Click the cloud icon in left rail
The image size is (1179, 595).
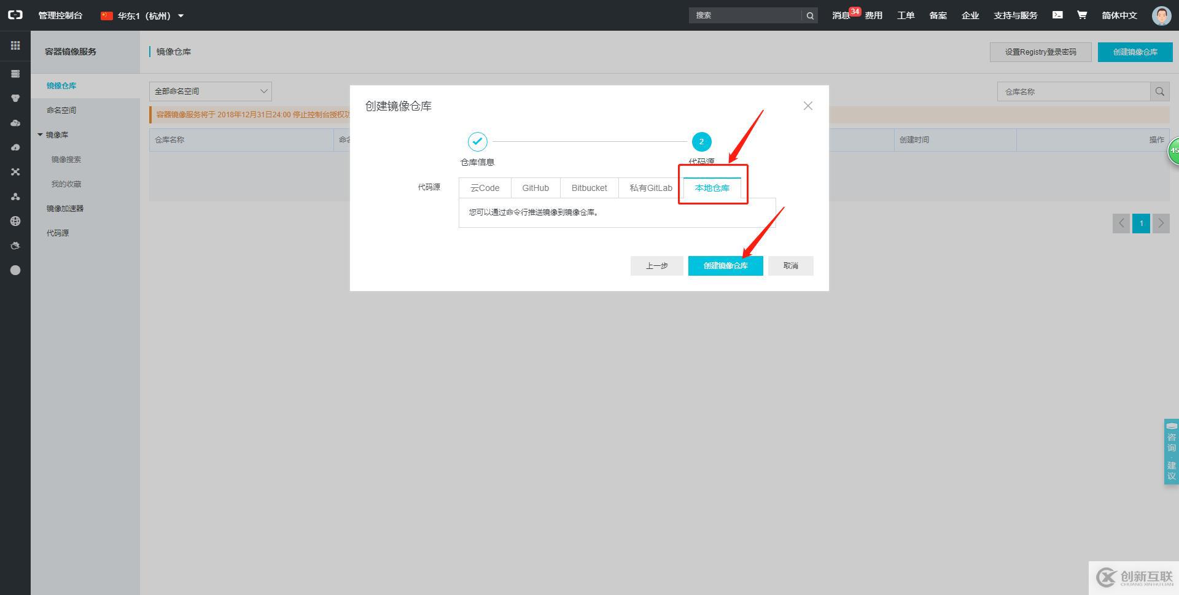tap(15, 123)
